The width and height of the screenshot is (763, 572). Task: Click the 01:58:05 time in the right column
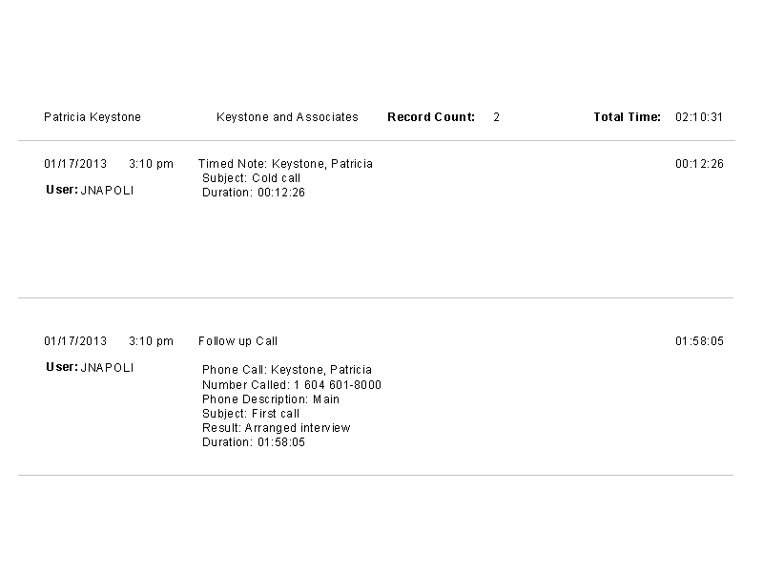[699, 341]
